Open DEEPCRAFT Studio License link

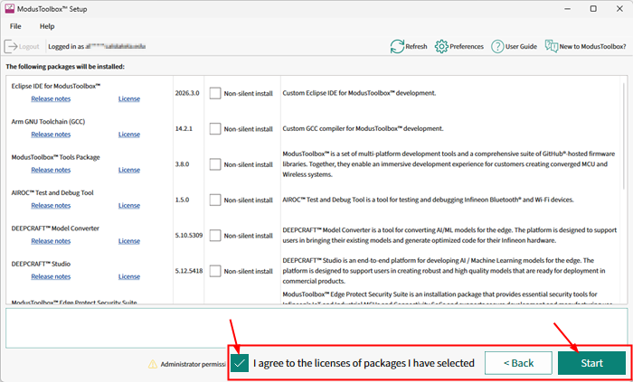click(129, 276)
